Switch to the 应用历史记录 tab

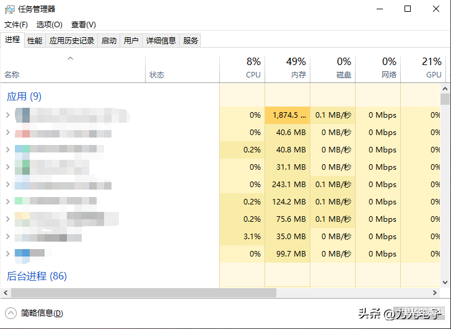coord(72,41)
